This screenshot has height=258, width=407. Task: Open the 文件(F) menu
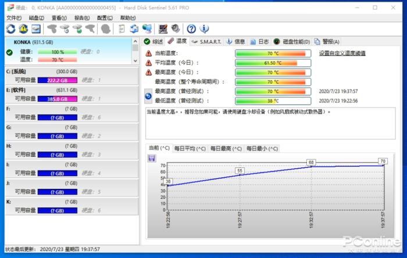13,18
